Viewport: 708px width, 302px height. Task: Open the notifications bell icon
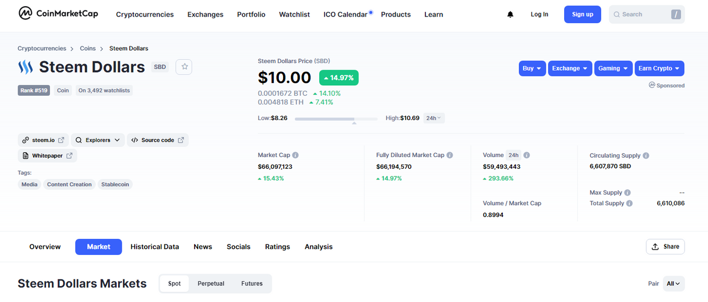(x=510, y=14)
